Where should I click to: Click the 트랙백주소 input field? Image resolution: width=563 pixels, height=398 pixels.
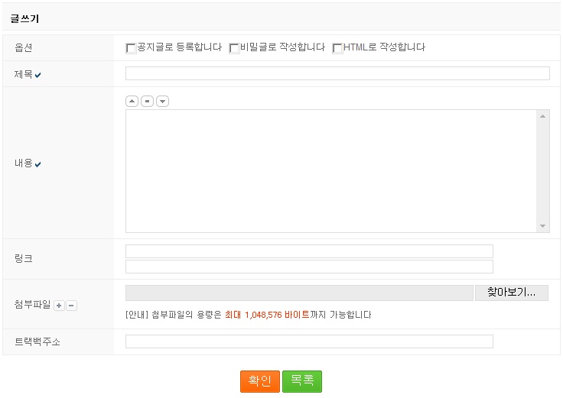[x=309, y=341]
